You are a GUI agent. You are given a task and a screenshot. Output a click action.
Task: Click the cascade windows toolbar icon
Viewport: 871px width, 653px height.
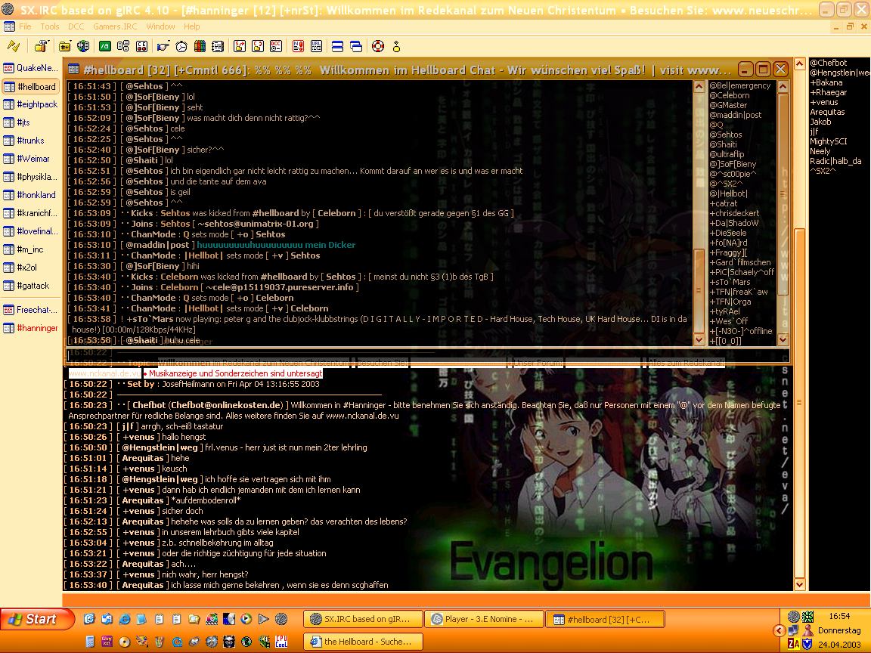coord(356,46)
